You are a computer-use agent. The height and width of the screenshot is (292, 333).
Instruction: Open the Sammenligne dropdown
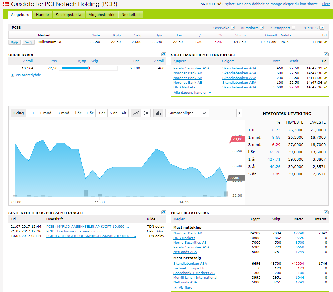(x=187, y=113)
